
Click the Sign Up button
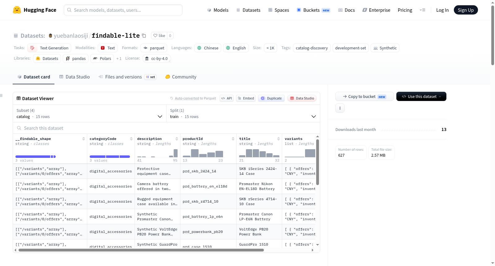coord(466,10)
